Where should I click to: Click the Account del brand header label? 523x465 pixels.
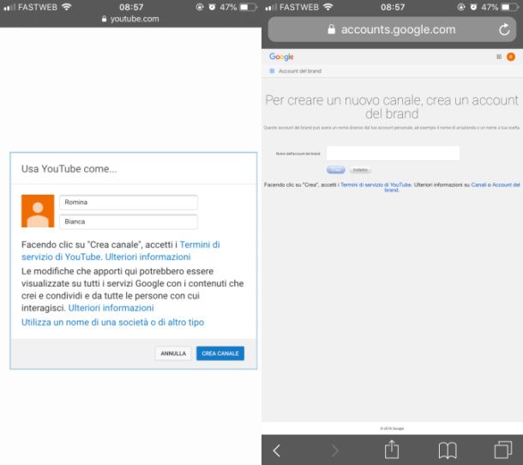300,70
